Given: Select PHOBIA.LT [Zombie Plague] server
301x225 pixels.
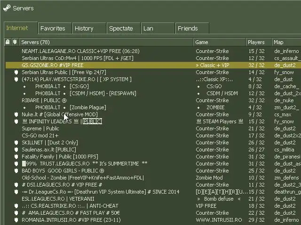Looking at the screenshot, I should point(64,107).
